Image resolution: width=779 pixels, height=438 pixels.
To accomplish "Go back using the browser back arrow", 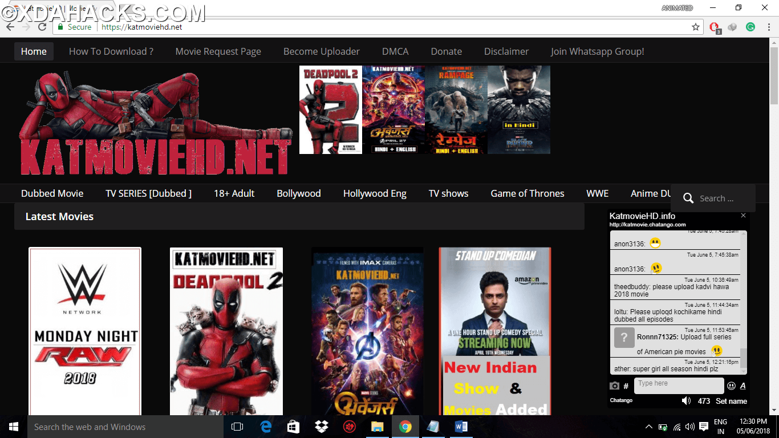I will [10, 27].
